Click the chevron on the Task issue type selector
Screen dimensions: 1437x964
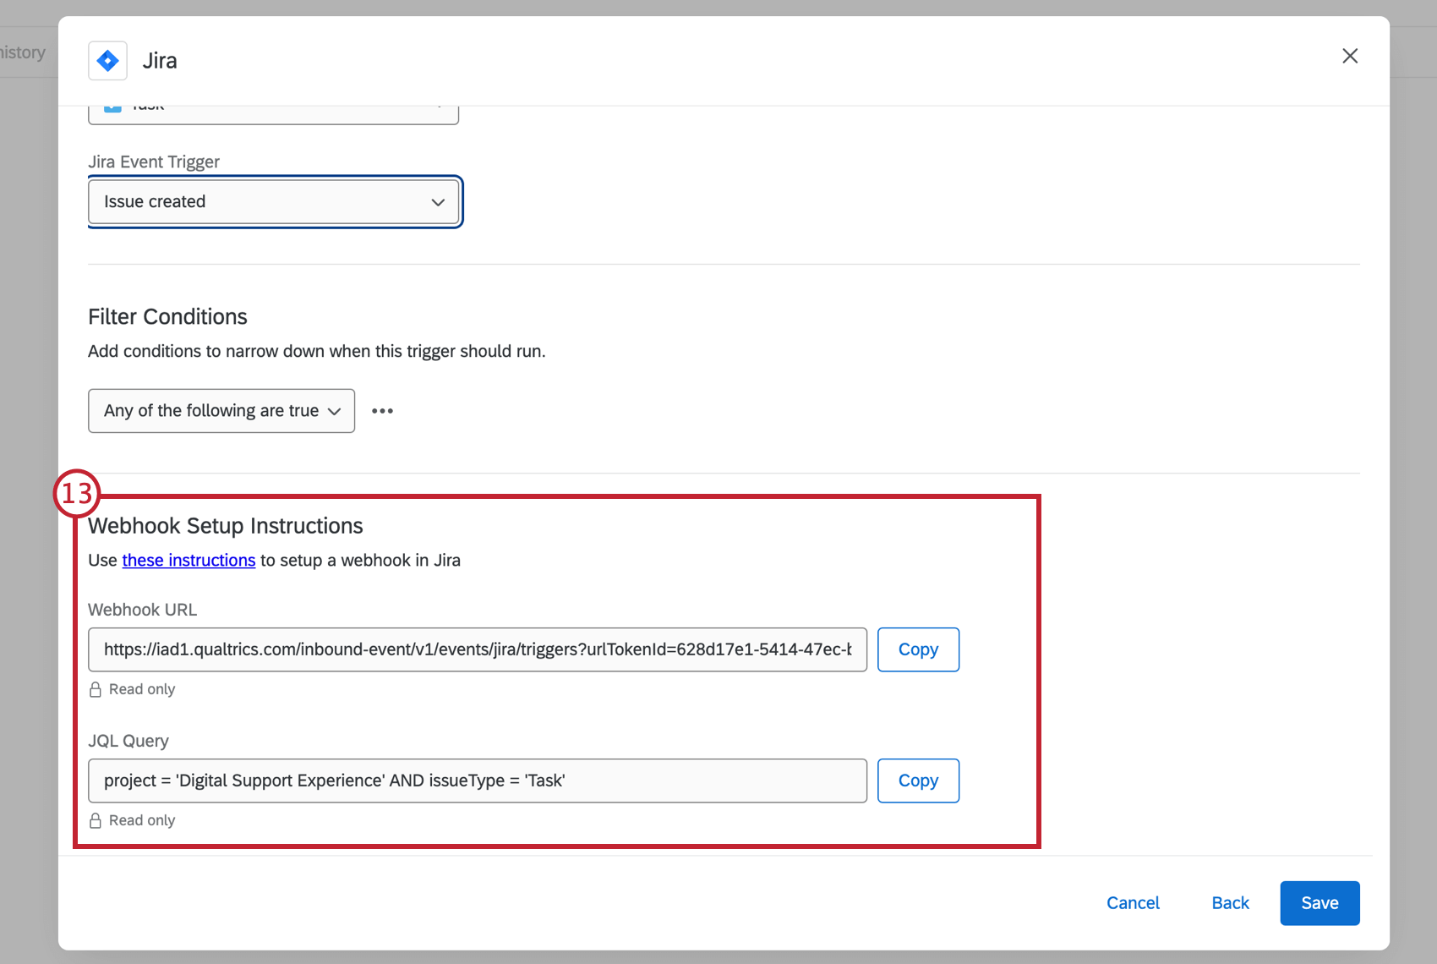click(440, 107)
